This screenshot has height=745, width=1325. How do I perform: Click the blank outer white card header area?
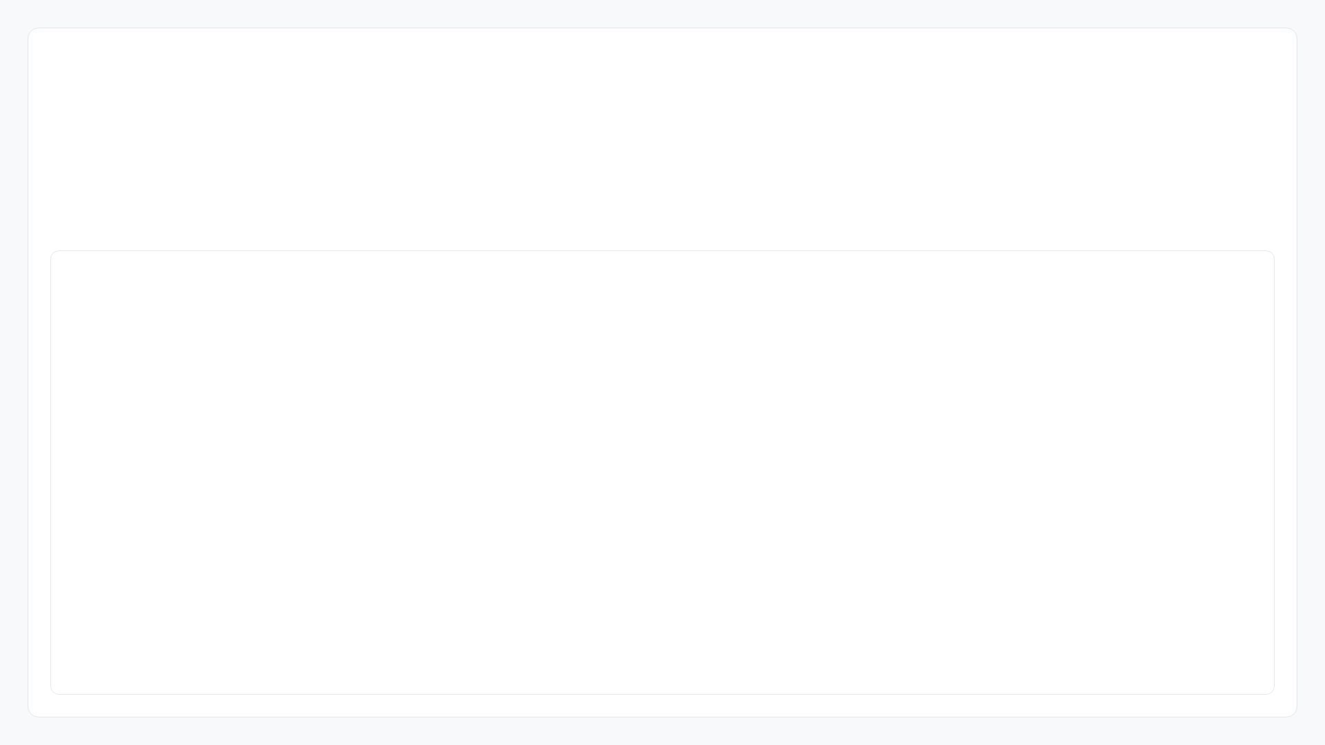pos(662,138)
